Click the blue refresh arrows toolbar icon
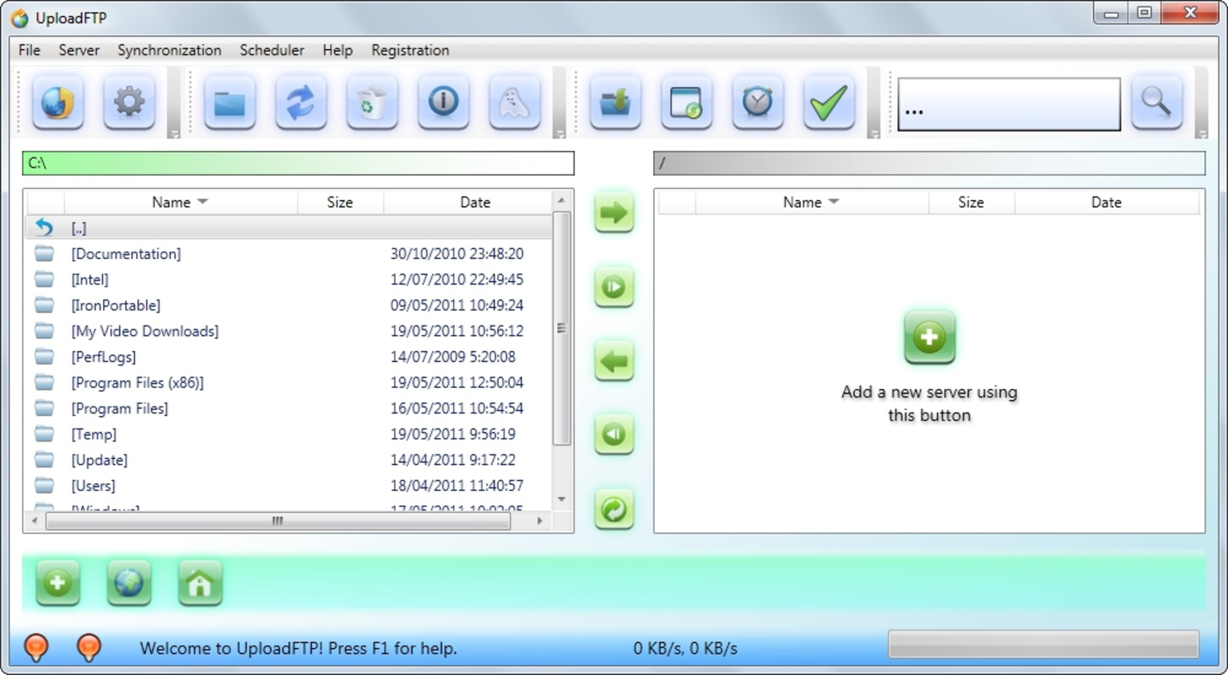The image size is (1228, 675). pos(300,103)
